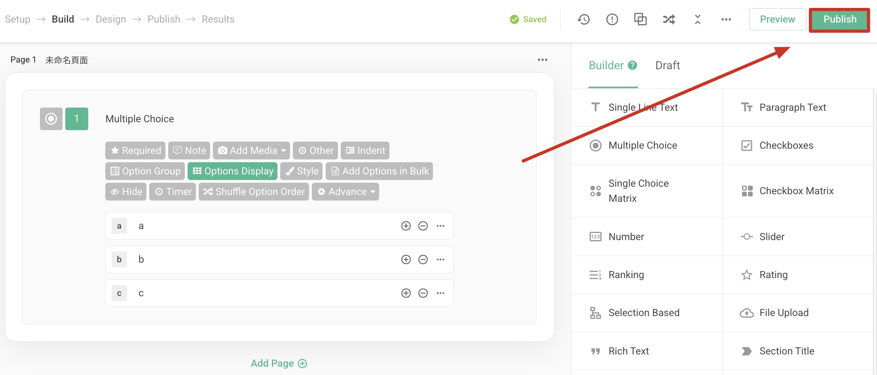Remove option b with minus icon
Image resolution: width=877 pixels, height=375 pixels.
pyautogui.click(x=423, y=259)
